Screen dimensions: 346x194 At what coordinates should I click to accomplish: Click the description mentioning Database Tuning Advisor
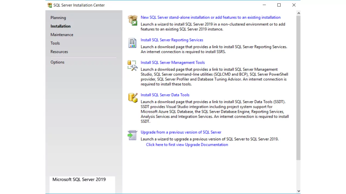[214, 77]
